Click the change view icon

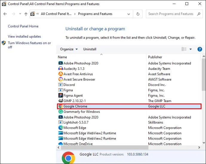184,49
